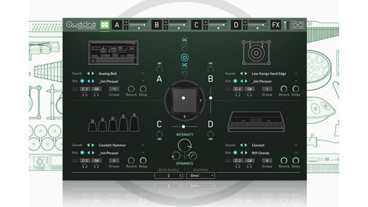This screenshot has height=207, width=368.
Task: Click the low key C-2 field for layer D
Action: (238, 160)
